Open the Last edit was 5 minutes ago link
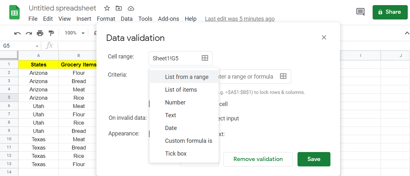This screenshot has width=410, height=176. click(240, 19)
